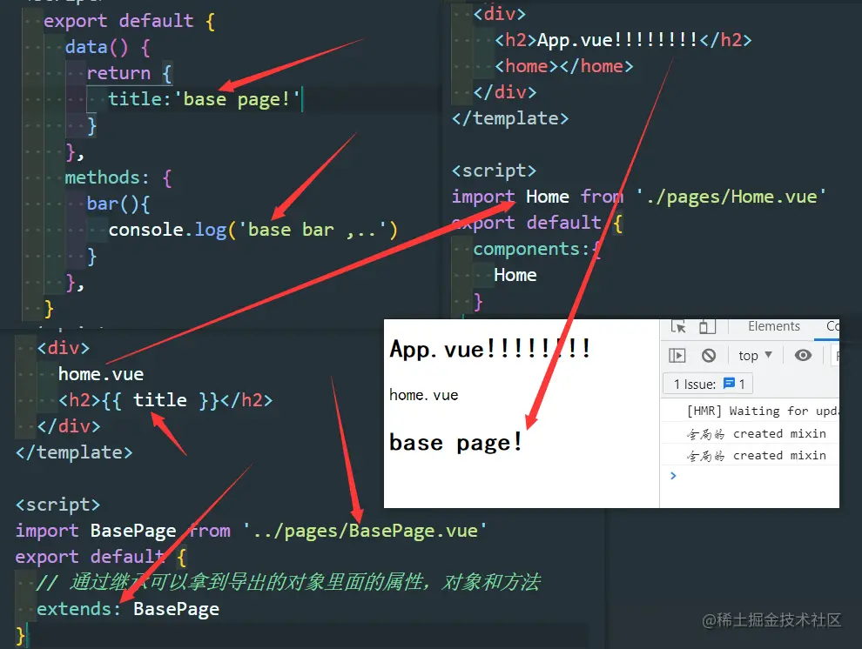Click the console.log('base bar ,..') line
This screenshot has height=649, width=862.
pyautogui.click(x=253, y=230)
